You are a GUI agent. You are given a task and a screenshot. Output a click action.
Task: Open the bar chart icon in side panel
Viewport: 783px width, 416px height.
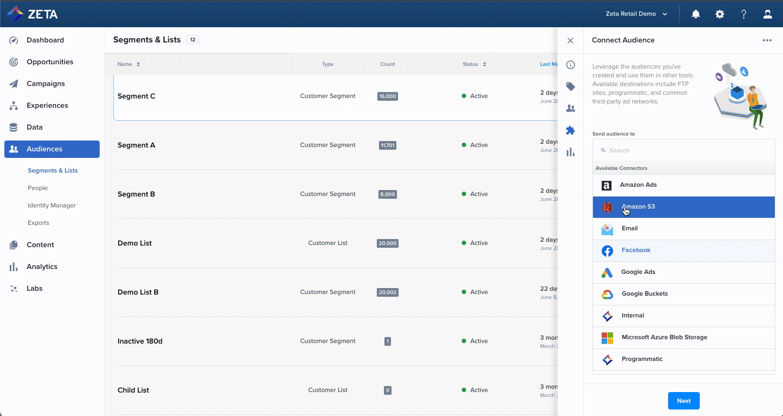570,152
